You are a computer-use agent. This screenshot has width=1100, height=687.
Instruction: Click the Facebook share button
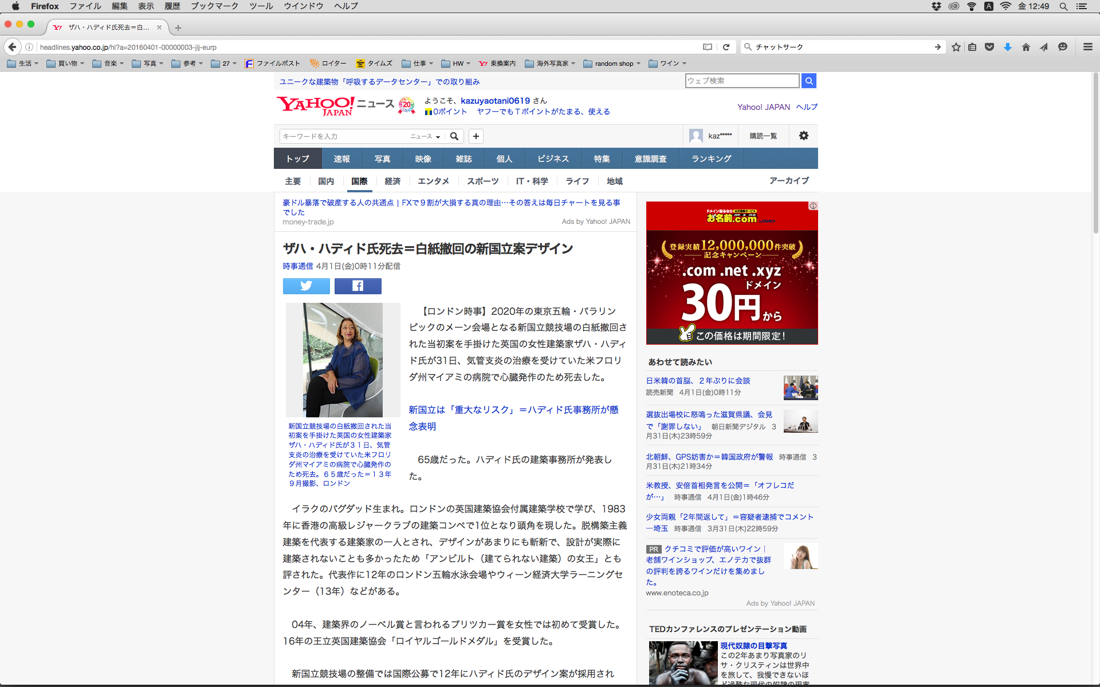point(357,286)
